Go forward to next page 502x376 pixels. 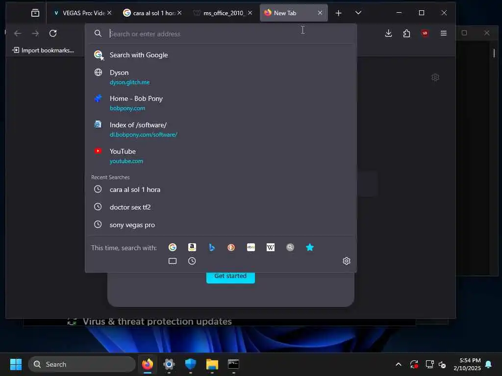point(35,33)
